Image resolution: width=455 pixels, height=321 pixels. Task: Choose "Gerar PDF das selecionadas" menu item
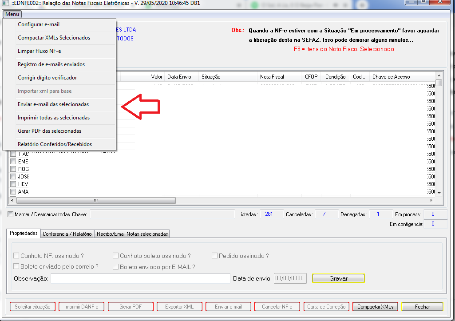click(49, 131)
